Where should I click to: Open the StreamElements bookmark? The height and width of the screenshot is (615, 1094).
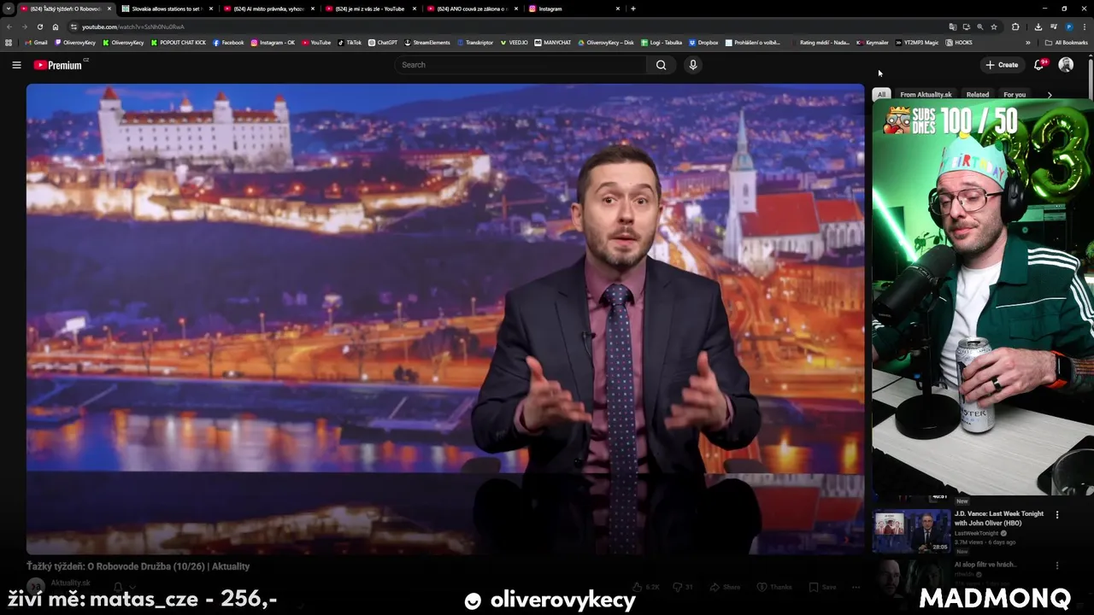coord(427,43)
